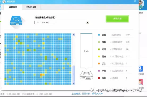Click the orange 丢失 legend square
Screen dimensions: 147x97
(x=99, y=64)
